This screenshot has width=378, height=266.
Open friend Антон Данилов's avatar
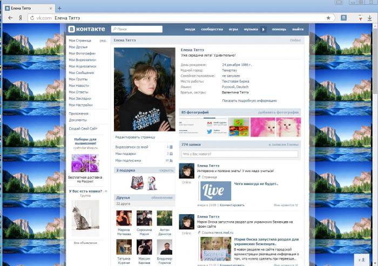point(164,218)
